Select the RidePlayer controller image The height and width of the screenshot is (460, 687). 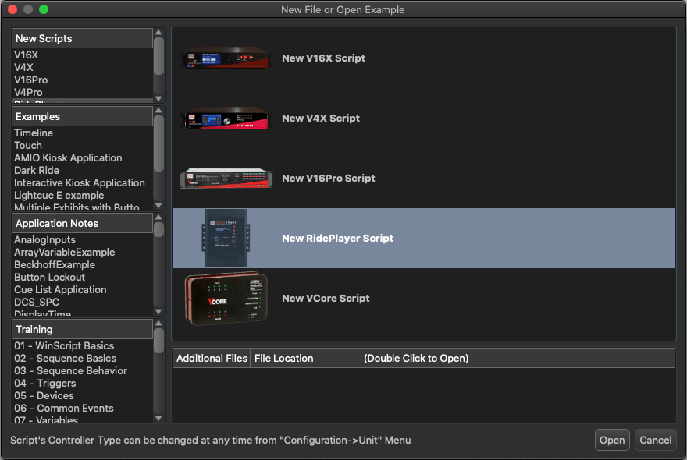(226, 238)
